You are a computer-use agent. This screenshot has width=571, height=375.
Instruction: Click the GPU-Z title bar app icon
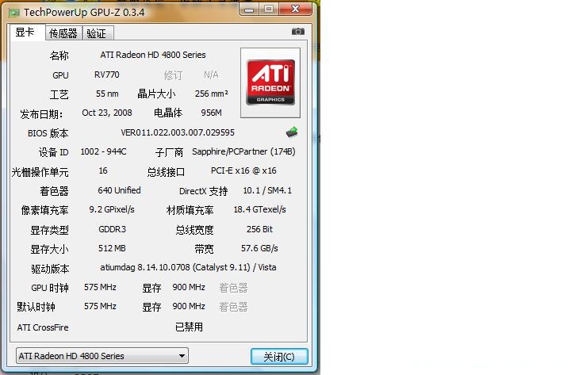point(14,13)
